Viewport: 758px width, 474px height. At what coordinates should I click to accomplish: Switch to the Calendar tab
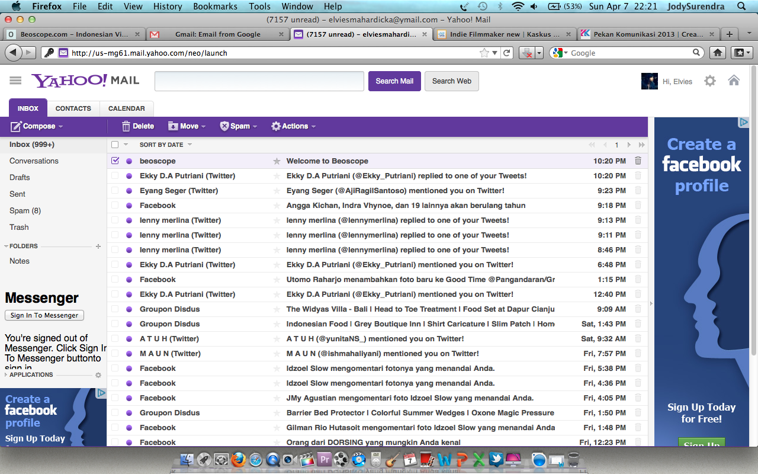point(127,108)
